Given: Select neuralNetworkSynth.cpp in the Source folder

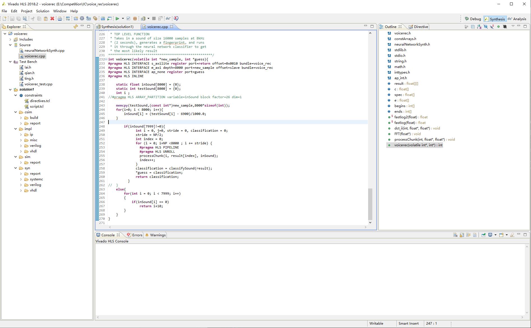Looking at the screenshot, I should coord(44,51).
